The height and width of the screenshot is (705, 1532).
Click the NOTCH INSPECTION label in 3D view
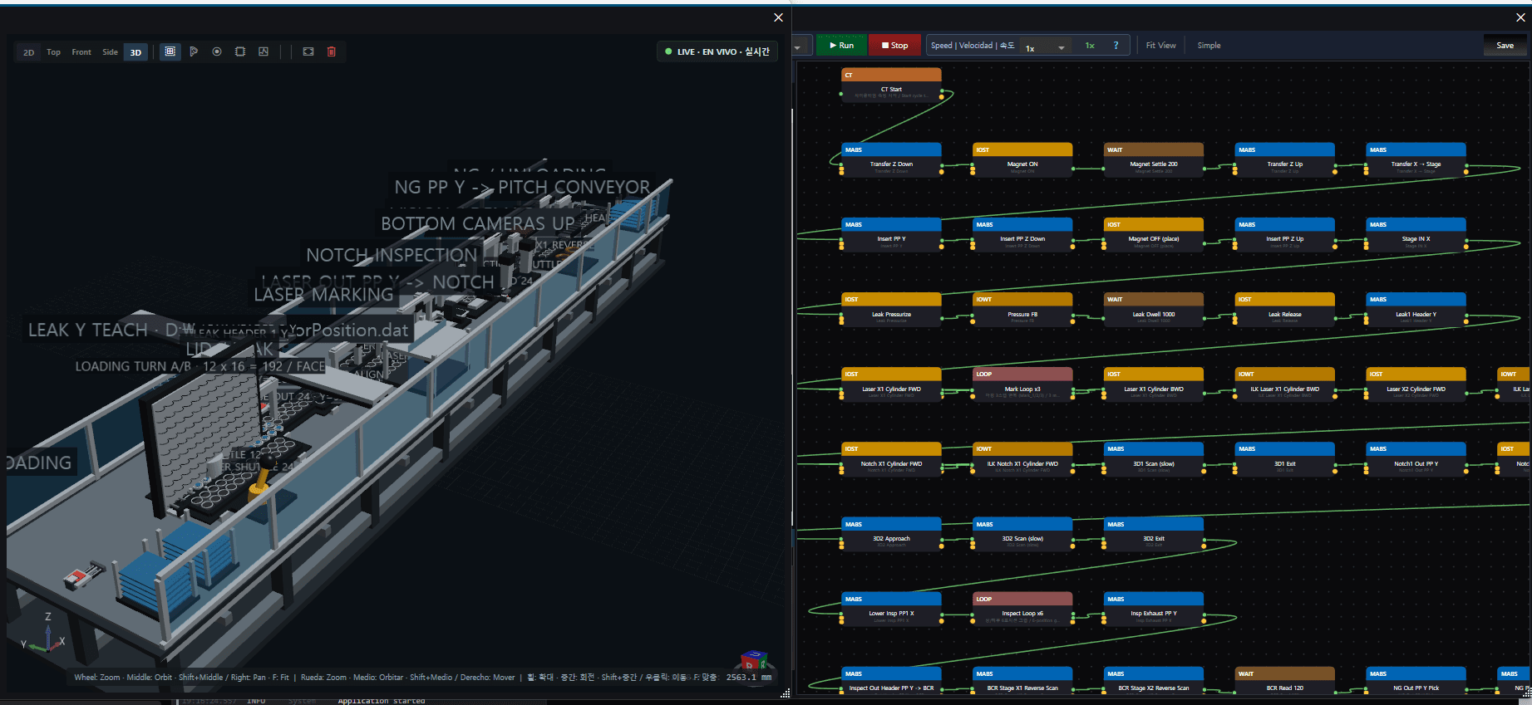click(392, 255)
